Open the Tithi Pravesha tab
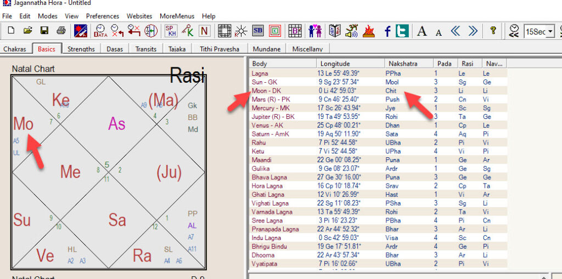The image size is (562, 279). 220,49
